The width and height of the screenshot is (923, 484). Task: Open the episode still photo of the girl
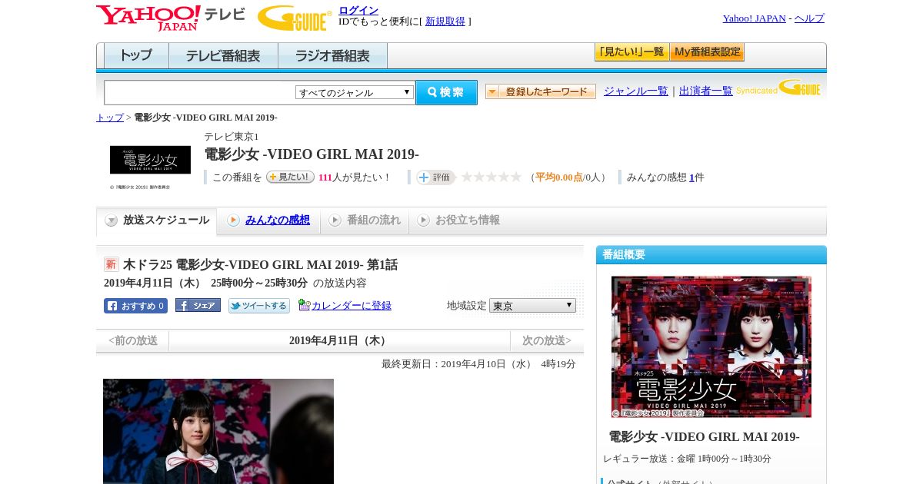(218, 431)
